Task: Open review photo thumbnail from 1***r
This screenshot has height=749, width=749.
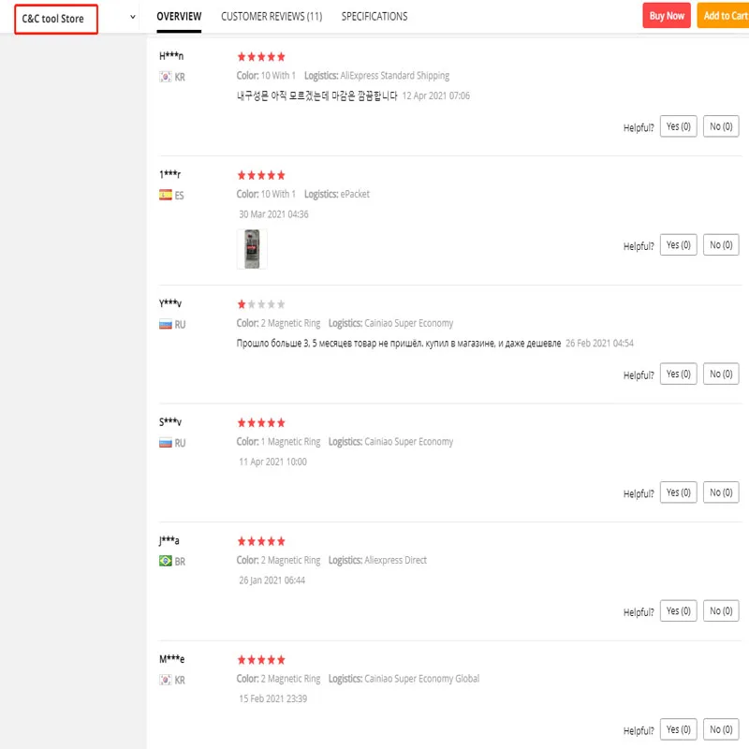Action: [x=252, y=249]
